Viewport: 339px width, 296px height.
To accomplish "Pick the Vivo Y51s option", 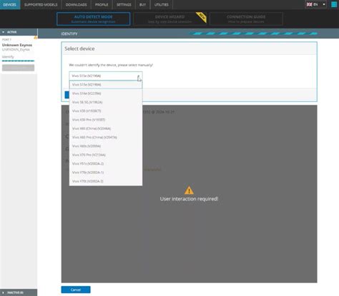I will [106, 164].
